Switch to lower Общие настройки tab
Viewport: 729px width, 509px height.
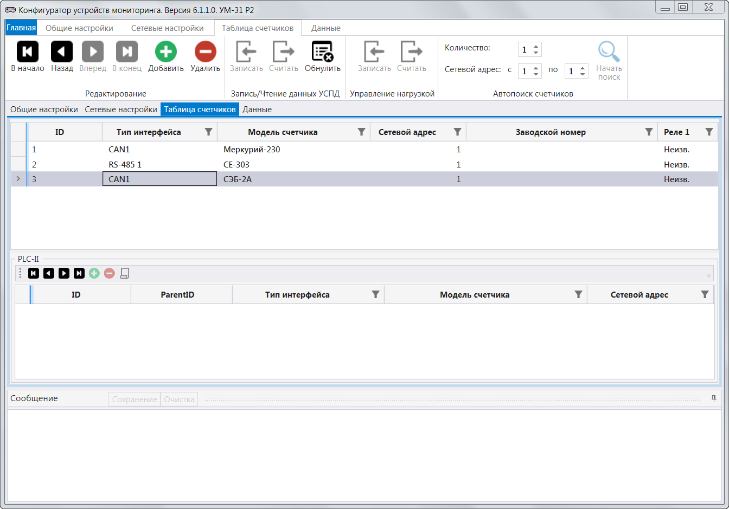(44, 109)
